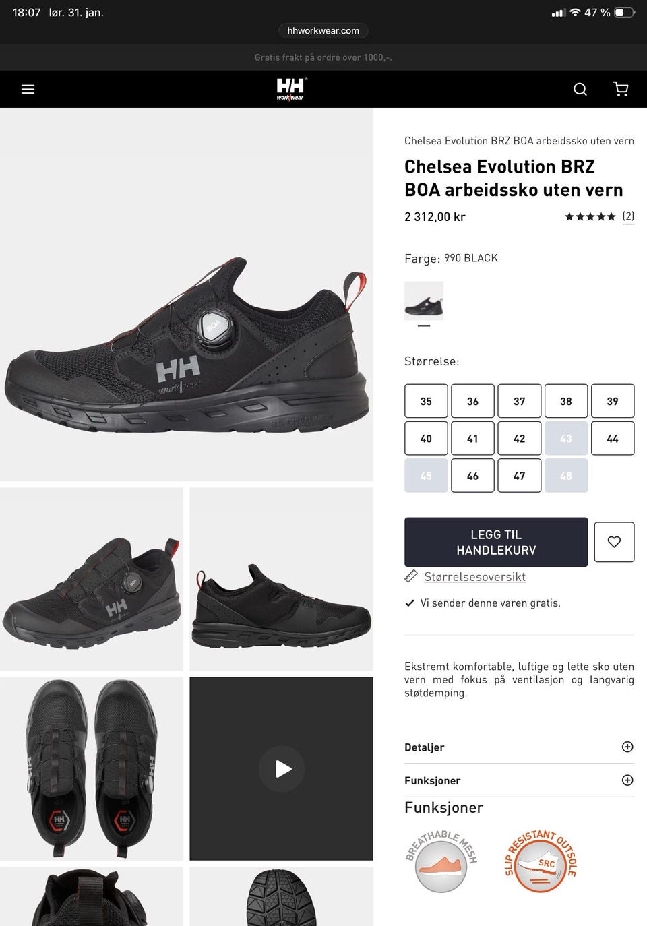
Task: Click the Breathable Mesh feature badge
Action: (x=441, y=861)
